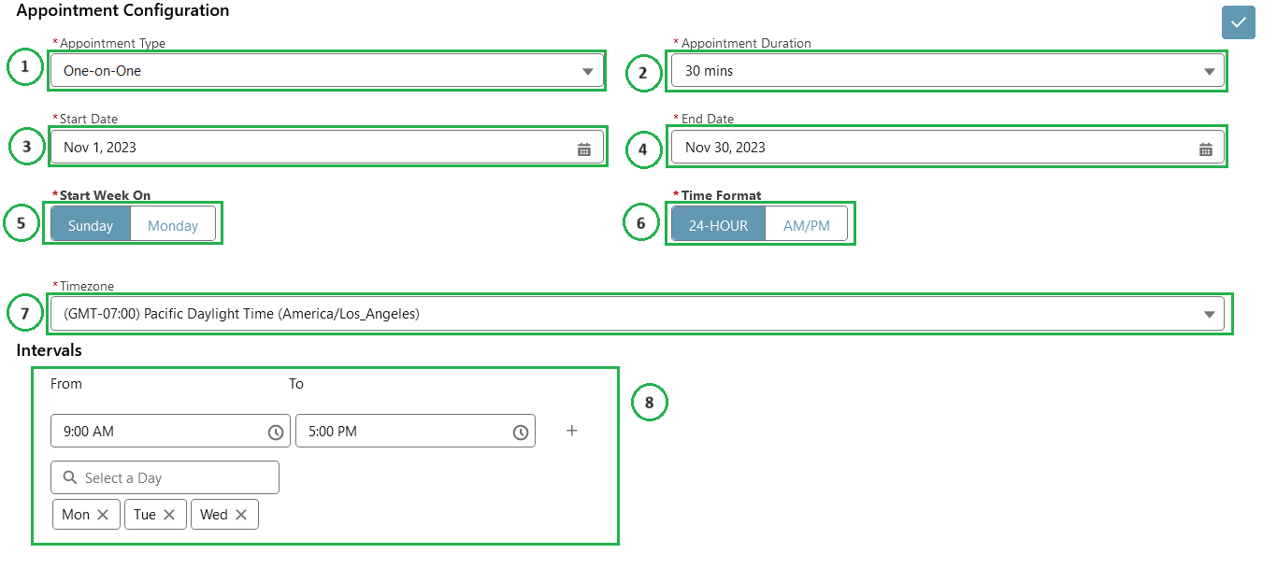Click the To time field showing 5:00 PM

[402, 431]
